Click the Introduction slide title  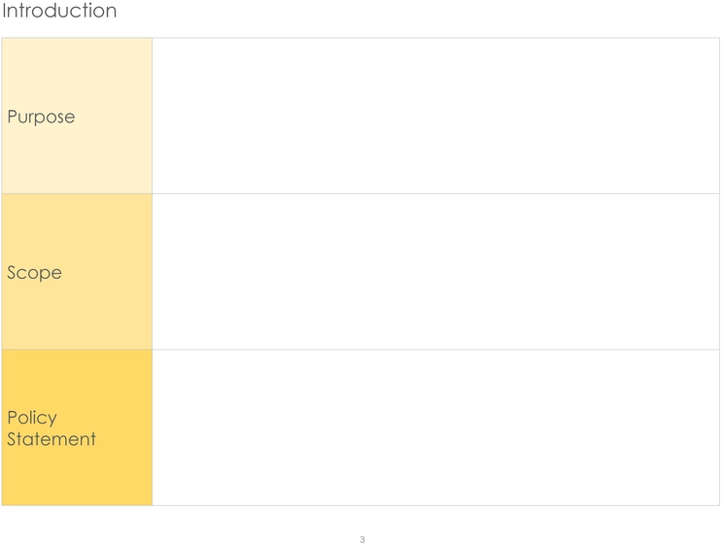point(59,10)
